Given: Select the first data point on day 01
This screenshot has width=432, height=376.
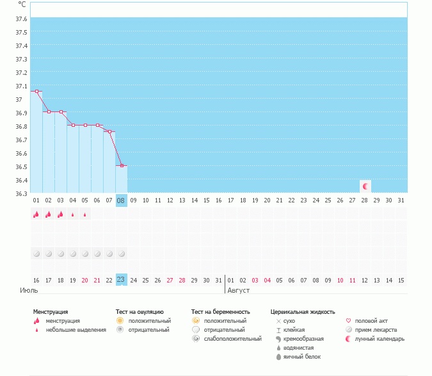Looking at the screenshot, I should click(x=36, y=92).
